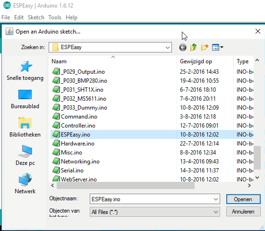The width and height of the screenshot is (265, 231).
Task: Select file _P032_MS5611.ino
Action: pos(84,99)
